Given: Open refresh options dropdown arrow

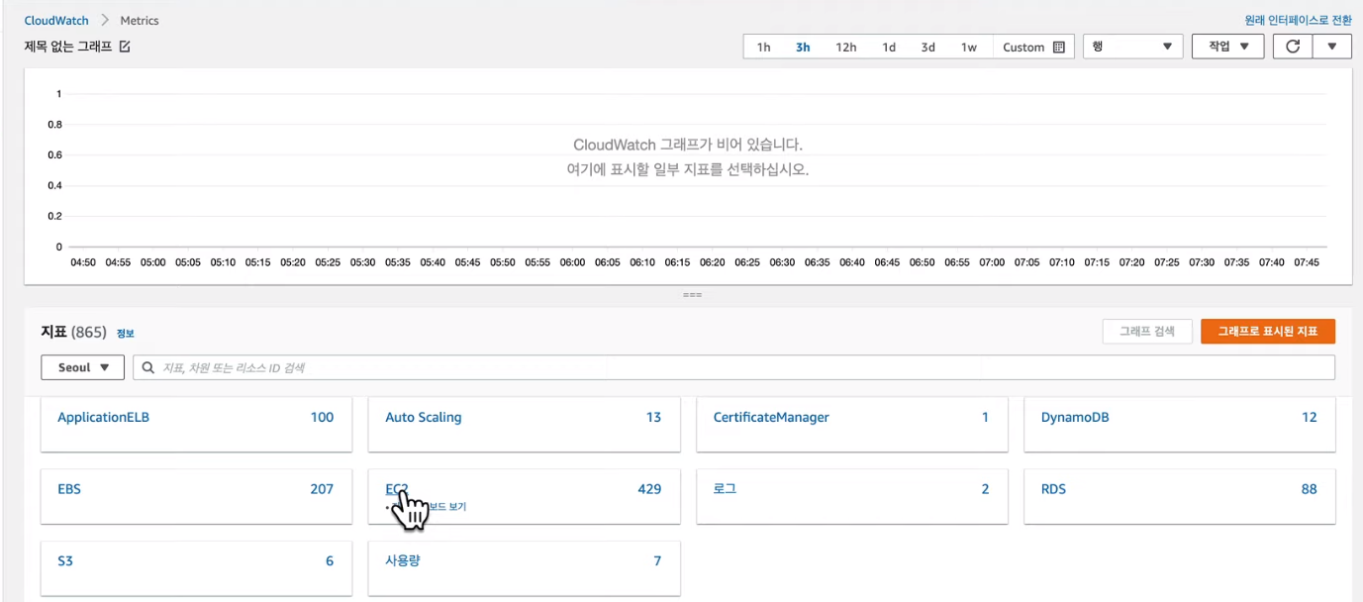Looking at the screenshot, I should [1332, 47].
